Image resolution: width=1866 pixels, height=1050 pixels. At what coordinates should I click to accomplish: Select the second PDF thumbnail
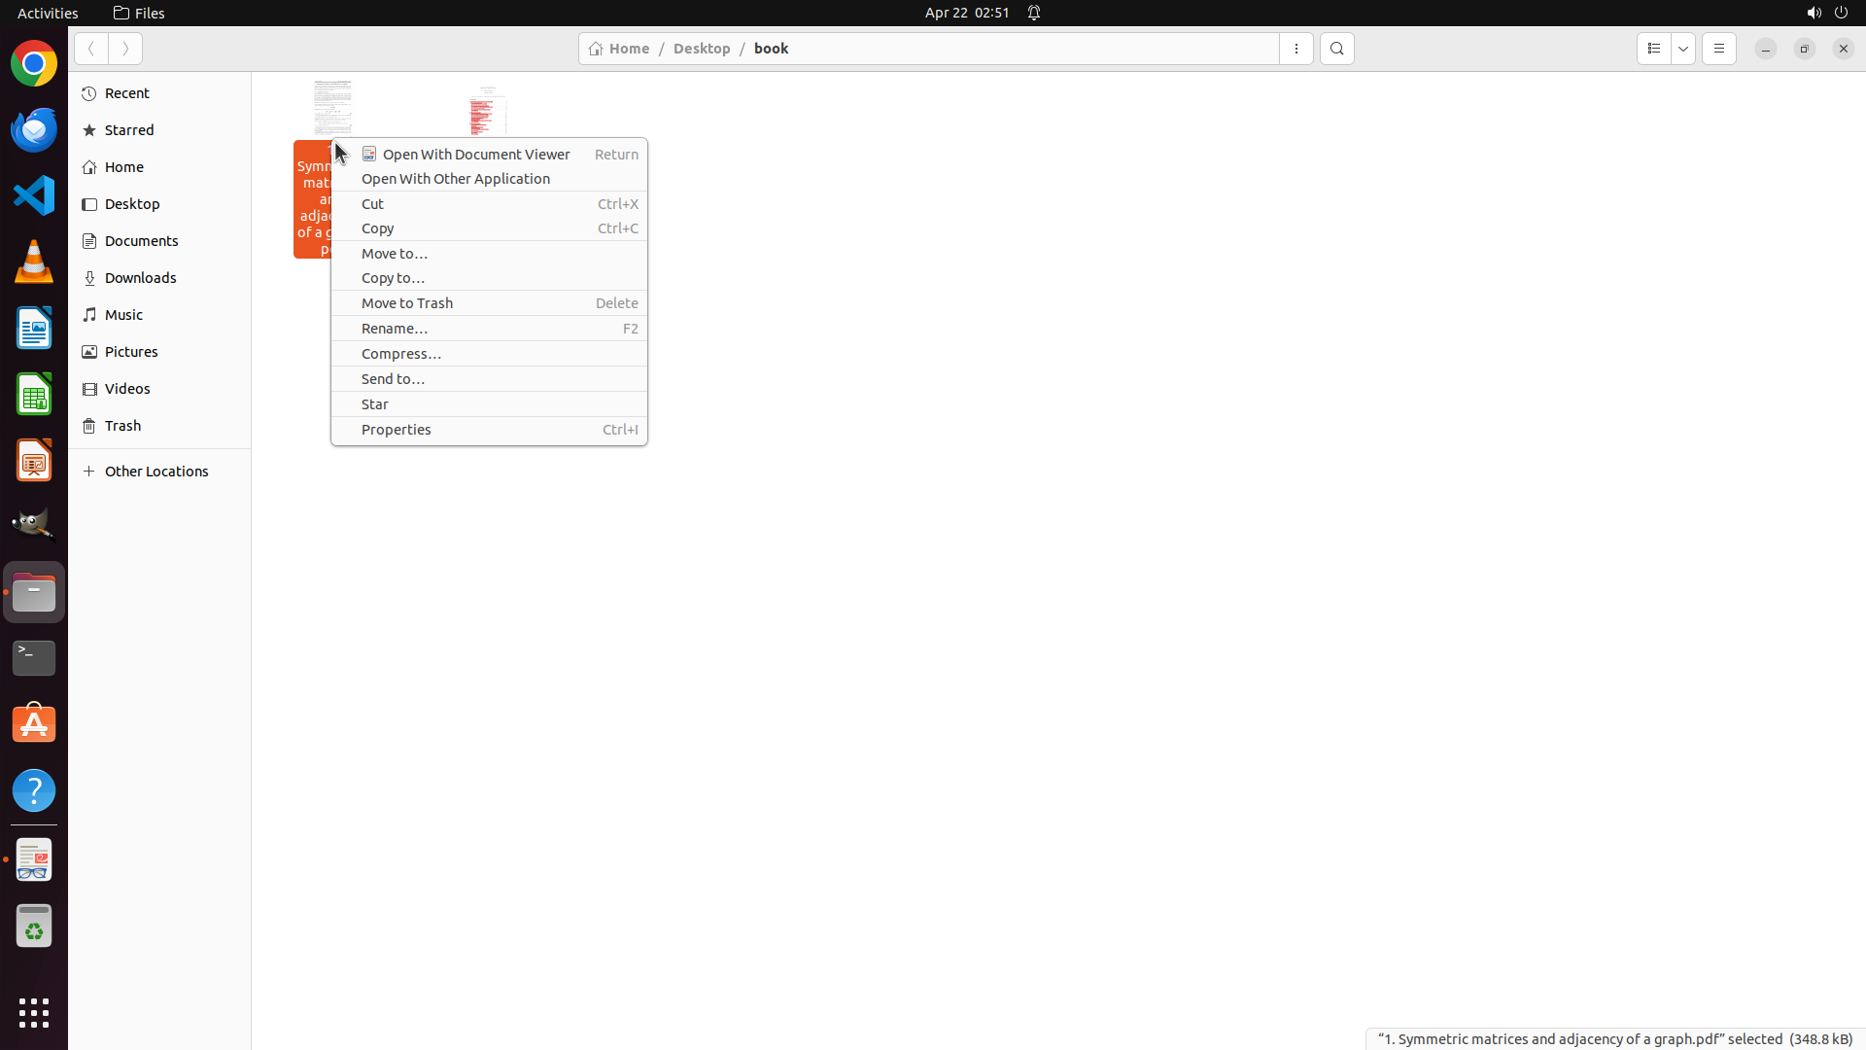pos(488,111)
